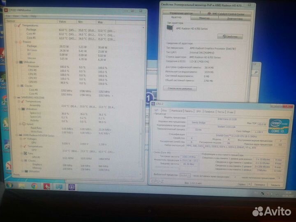Click the Sensor column header in HWMonitor
The image size is (296, 222).
click(x=31, y=21)
